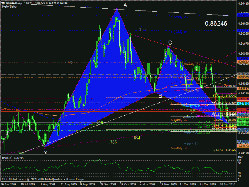Click the 0.85490 price axis value
This screenshot has height=187, width=249.
243,133
